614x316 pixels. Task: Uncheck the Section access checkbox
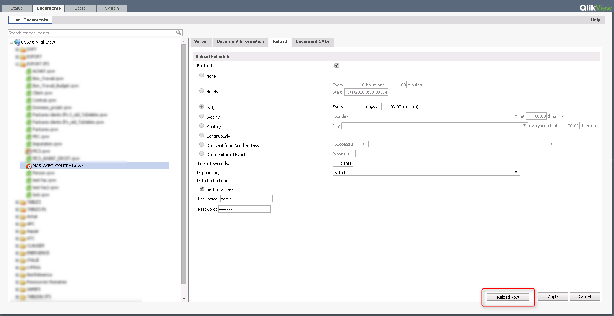202,189
